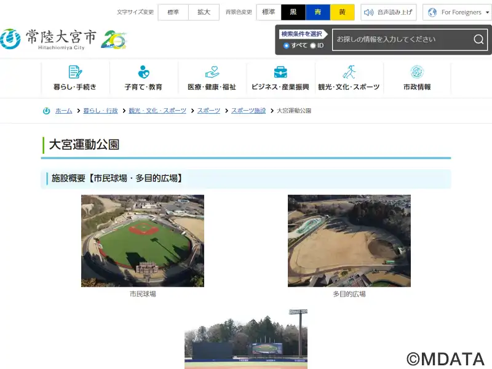This screenshot has height=369, width=492.
Task: Follow the 暮らし・行政 breadcrumb link
Action: pyautogui.click(x=100, y=111)
